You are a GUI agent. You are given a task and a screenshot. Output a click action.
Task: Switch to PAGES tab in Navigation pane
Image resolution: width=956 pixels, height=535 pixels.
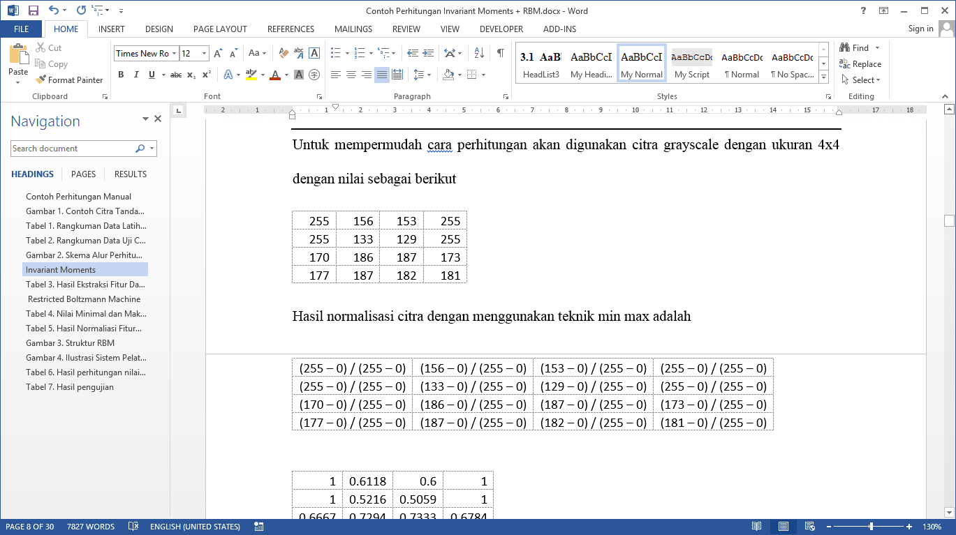(83, 174)
